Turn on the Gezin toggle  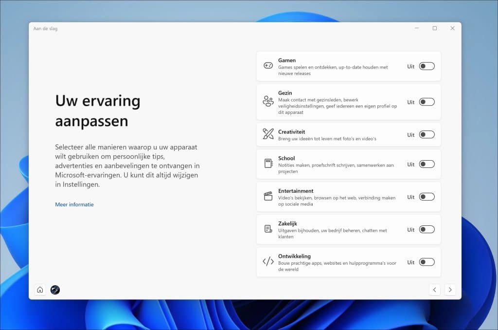(427, 102)
